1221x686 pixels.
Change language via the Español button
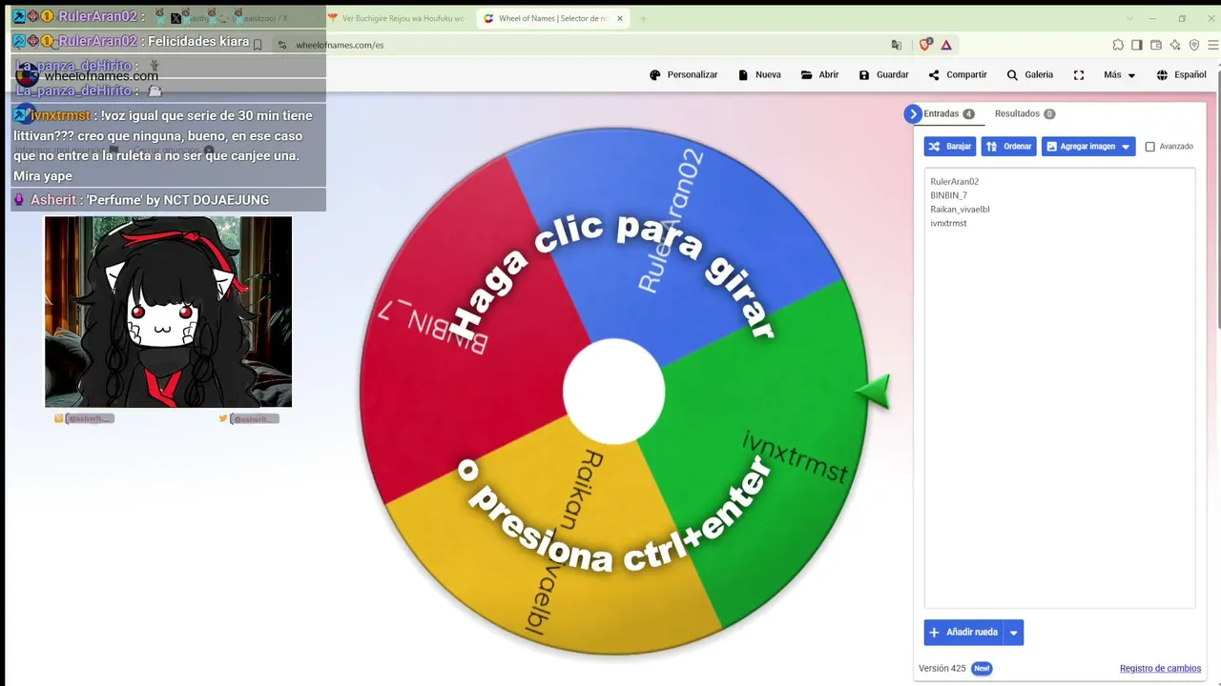click(x=1181, y=74)
